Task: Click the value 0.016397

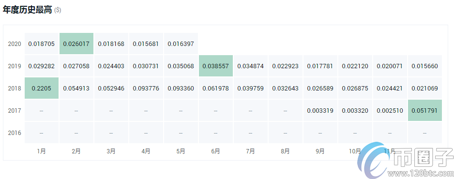Action: (x=181, y=44)
